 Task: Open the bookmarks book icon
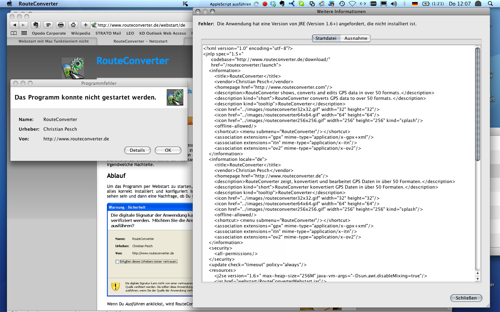tap(14, 33)
